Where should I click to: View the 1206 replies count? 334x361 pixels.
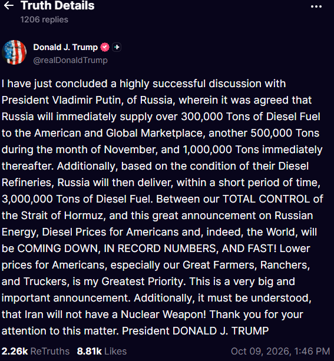[44, 19]
